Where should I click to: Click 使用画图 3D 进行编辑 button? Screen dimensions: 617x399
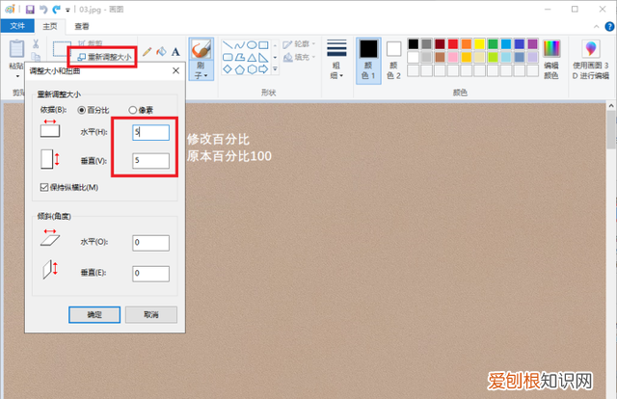click(591, 60)
